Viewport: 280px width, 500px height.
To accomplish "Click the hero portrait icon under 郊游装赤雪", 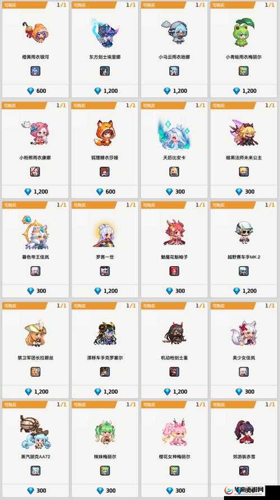I will tap(244, 471).
